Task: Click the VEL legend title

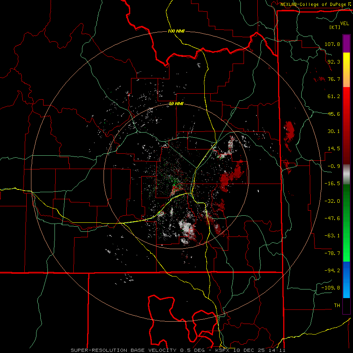Action: click(x=344, y=24)
